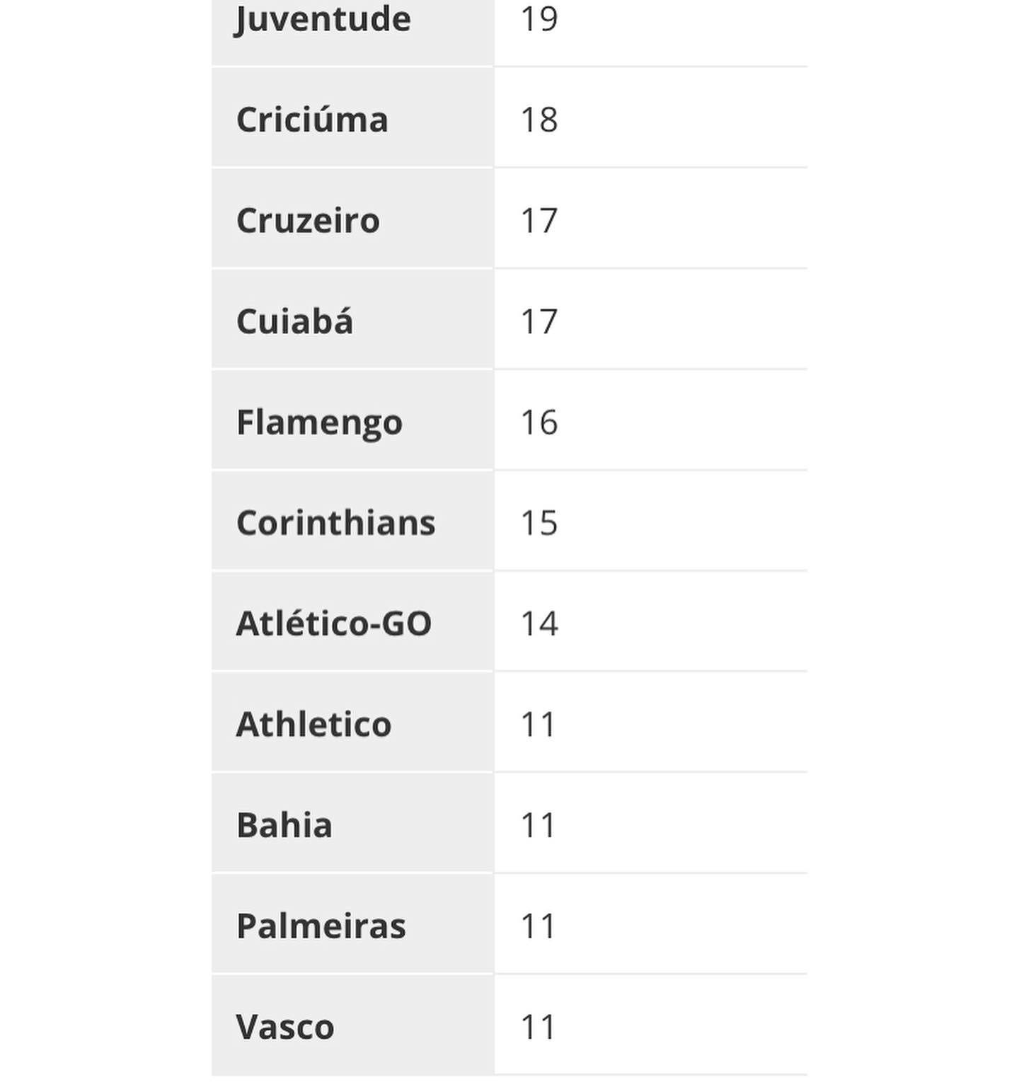The width and height of the screenshot is (1019, 1087).
Task: Select the number 14 for Atlético-GO
Action: tap(539, 623)
